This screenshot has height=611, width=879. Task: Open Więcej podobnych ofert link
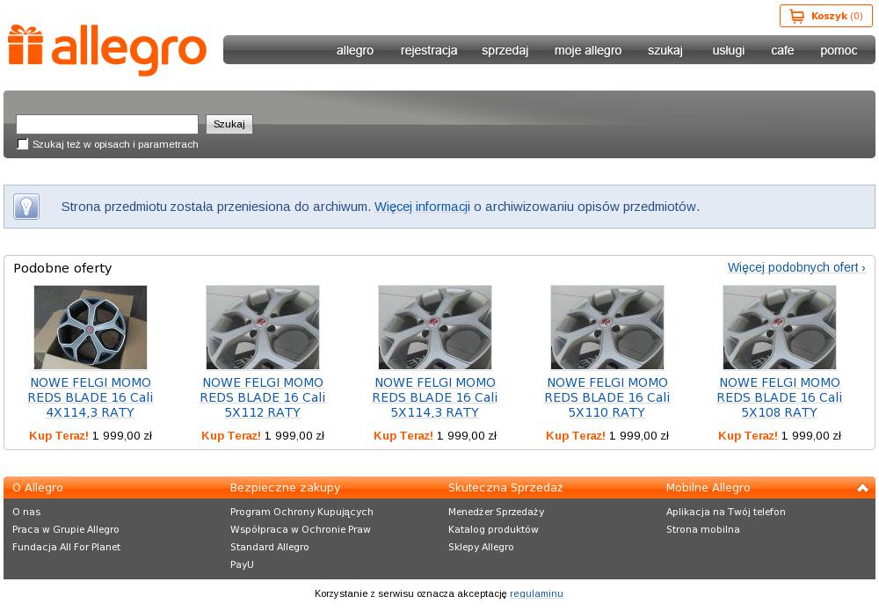(795, 267)
